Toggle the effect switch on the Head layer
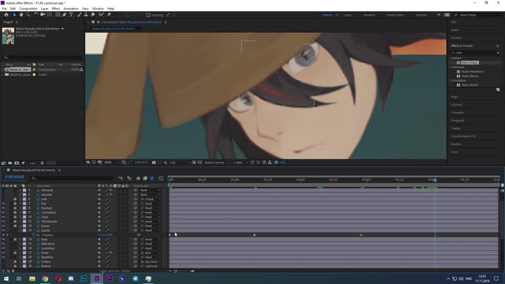Screen dimensions: 505x284 [111, 253]
